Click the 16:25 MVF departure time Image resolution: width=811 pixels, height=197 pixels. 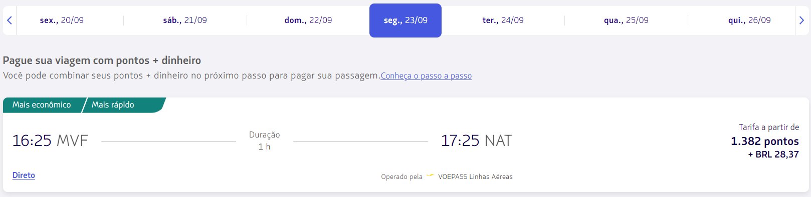pyautogui.click(x=50, y=141)
